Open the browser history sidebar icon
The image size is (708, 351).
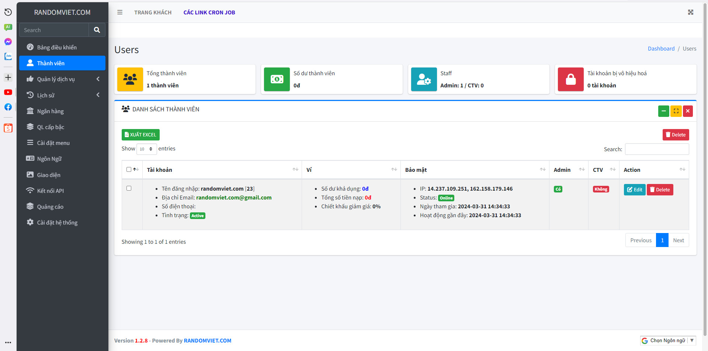pos(8,12)
